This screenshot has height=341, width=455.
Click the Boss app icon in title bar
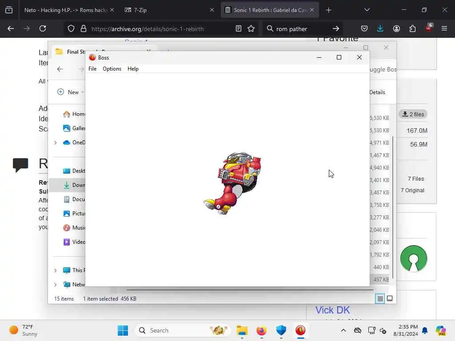tap(92, 57)
